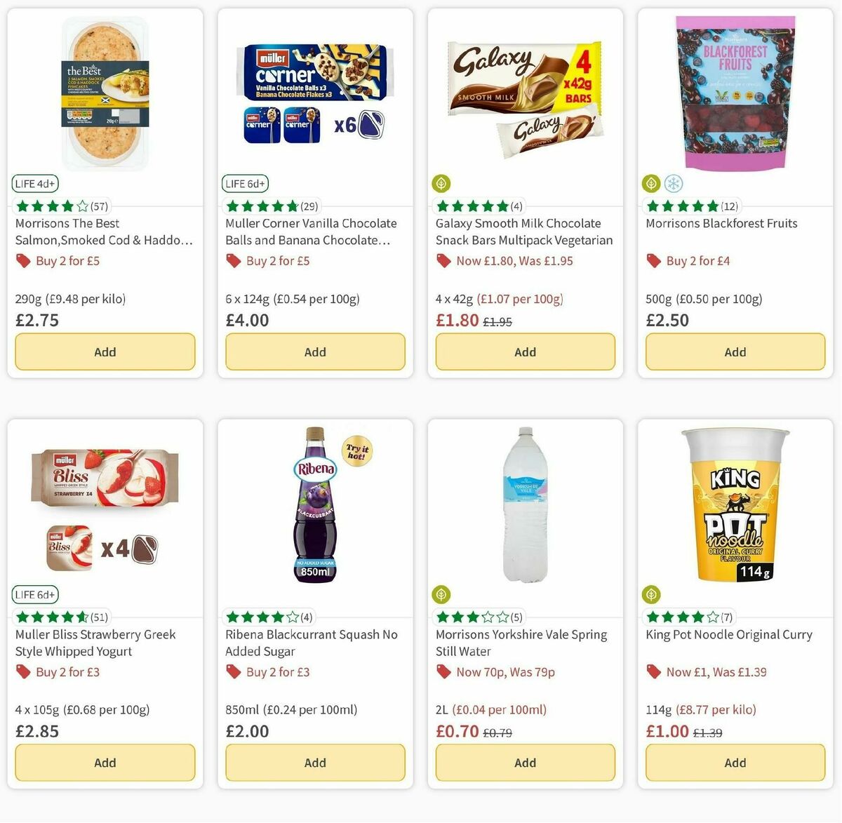View star rating reviews for Galaxy chocolate bars

476,206
